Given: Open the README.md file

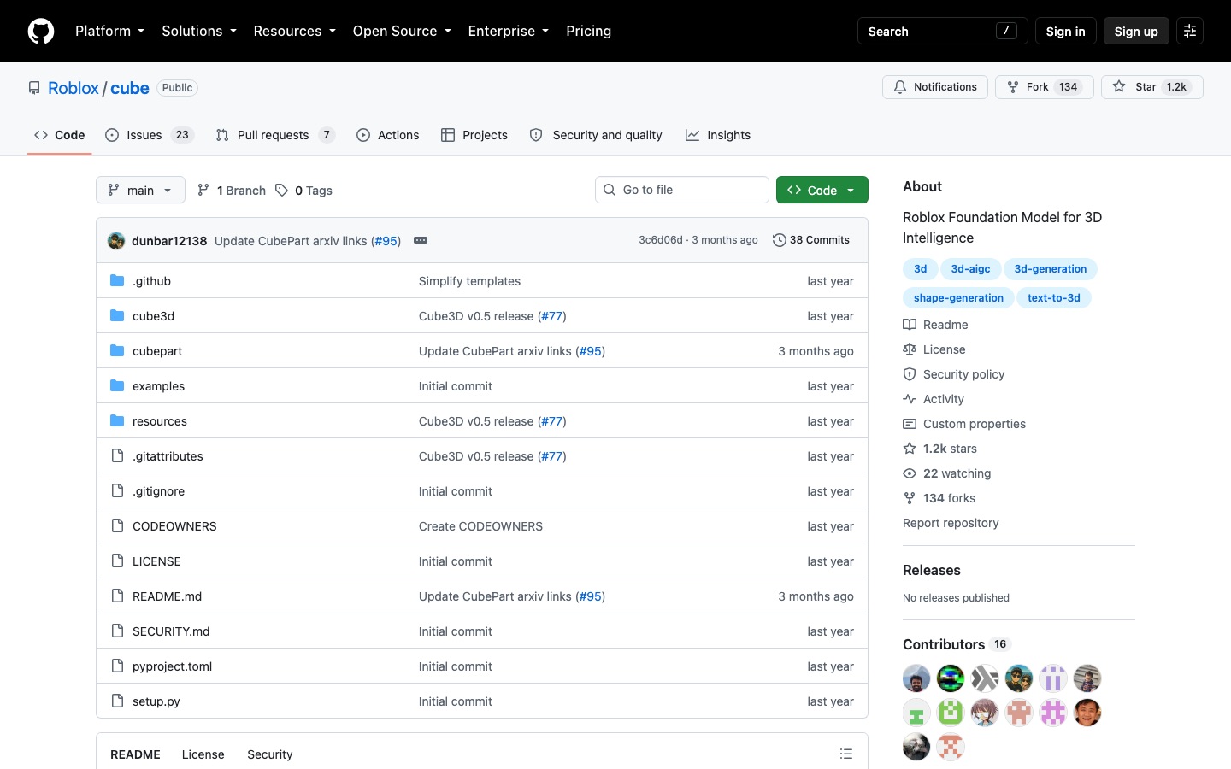Looking at the screenshot, I should click(167, 596).
